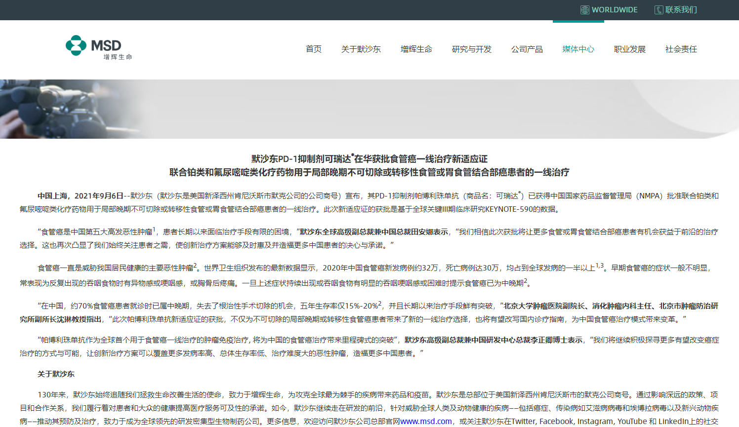Follow the www.msd.com hyperlink
The height and width of the screenshot is (427, 739).
pos(426,421)
